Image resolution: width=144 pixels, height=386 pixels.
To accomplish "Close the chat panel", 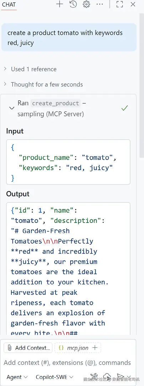I will point(133,4).
